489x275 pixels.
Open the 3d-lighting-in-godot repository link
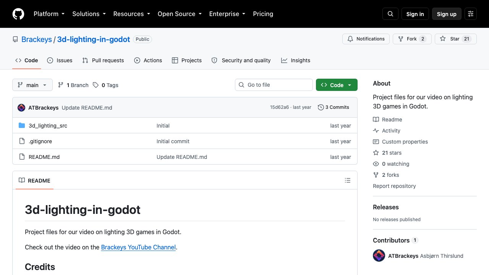[x=94, y=39]
